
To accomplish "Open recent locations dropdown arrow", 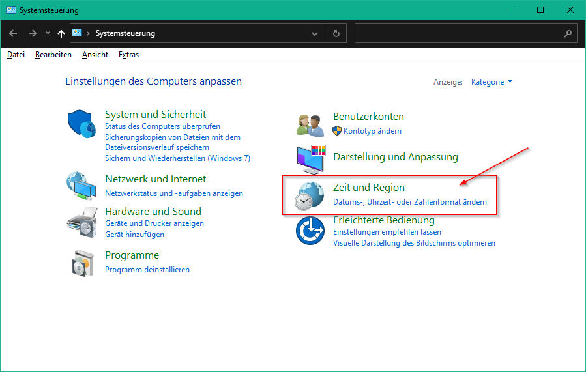I will pos(48,33).
